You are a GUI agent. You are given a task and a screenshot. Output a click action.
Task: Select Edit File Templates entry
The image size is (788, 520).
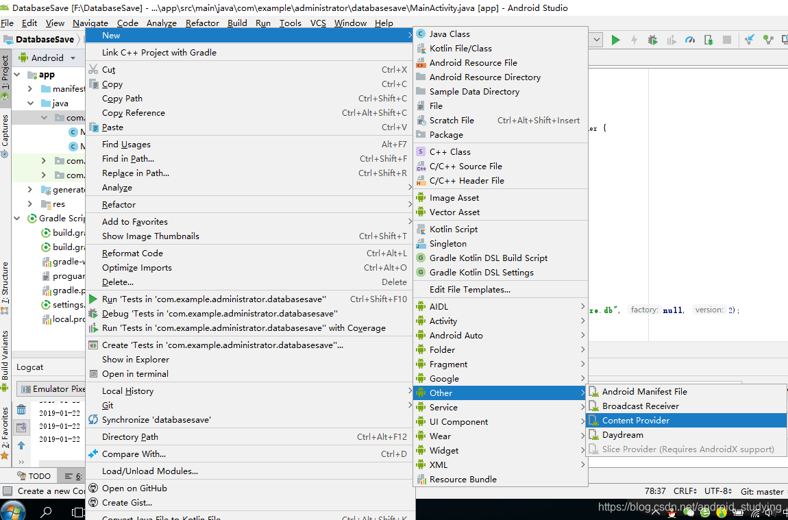click(500, 289)
